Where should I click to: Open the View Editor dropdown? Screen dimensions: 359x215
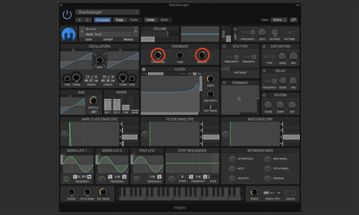click(x=279, y=20)
